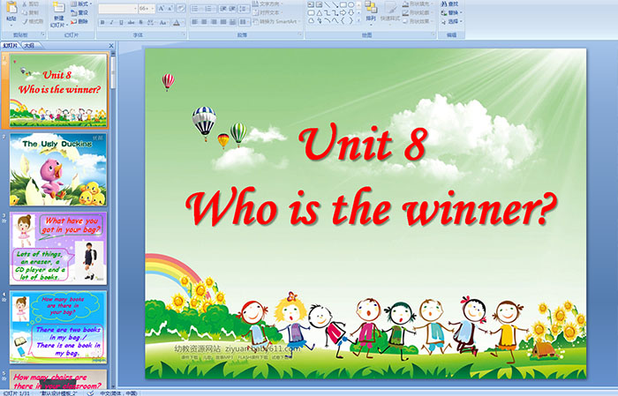618x396 pixels.
Task: Increase font size with the large A
Action: click(x=162, y=8)
